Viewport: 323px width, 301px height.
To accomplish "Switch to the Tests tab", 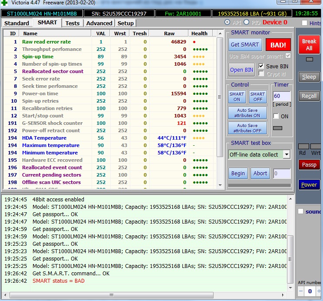I will [73, 23].
